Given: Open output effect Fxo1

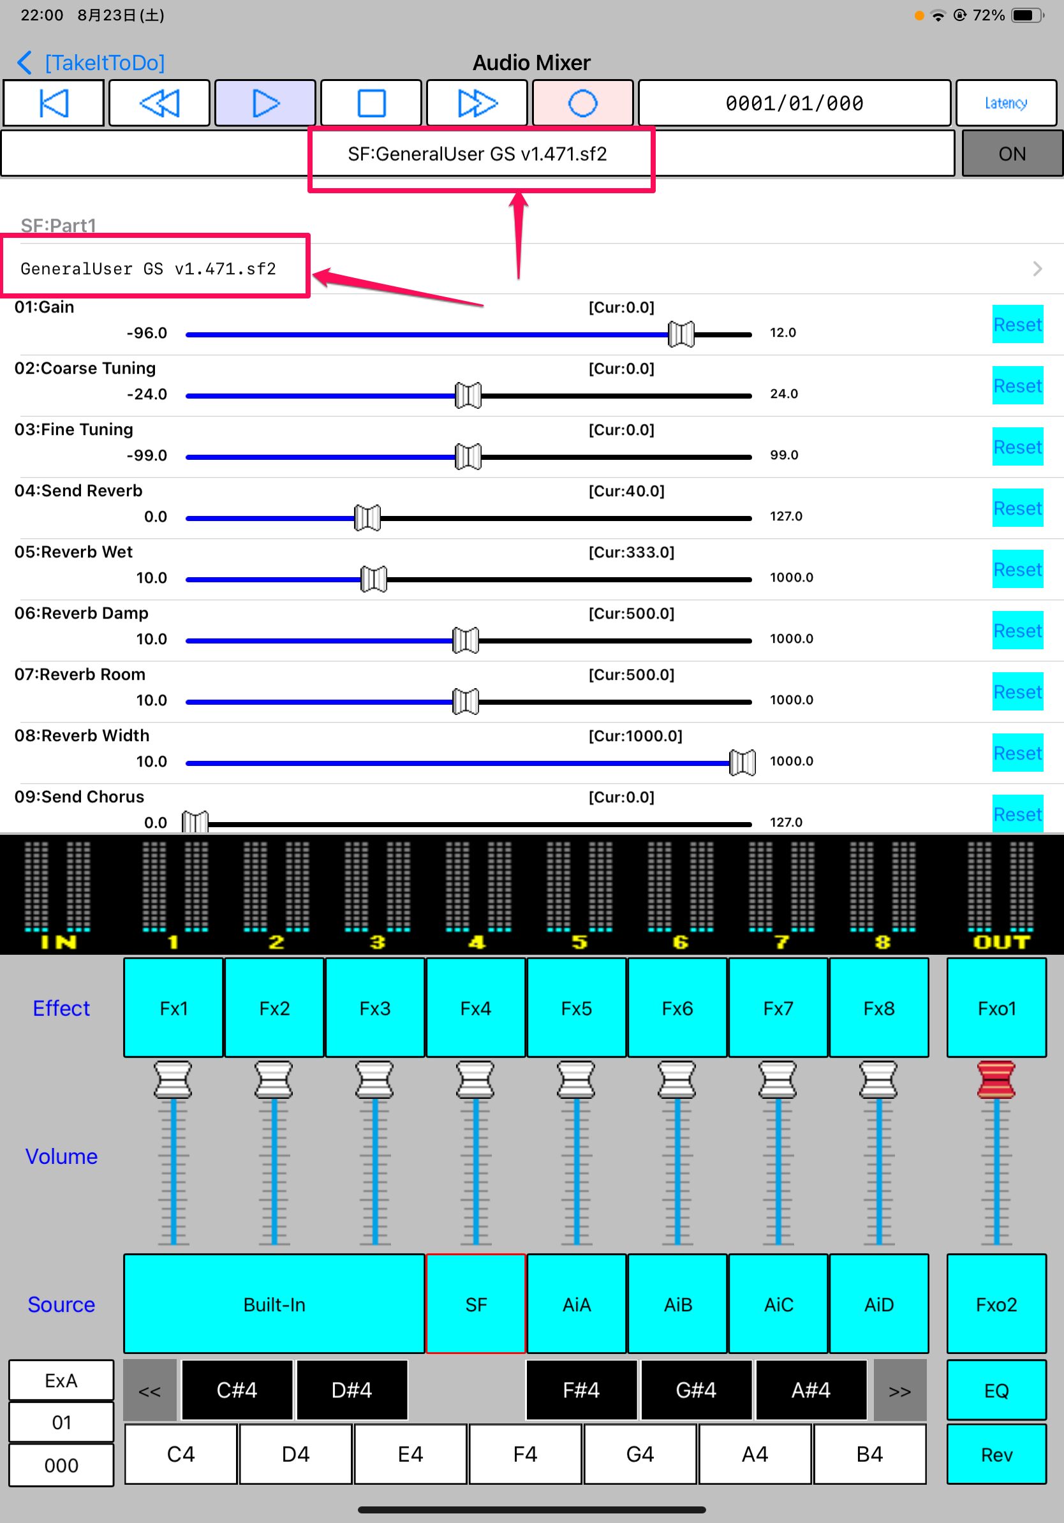Looking at the screenshot, I should [x=996, y=1008].
